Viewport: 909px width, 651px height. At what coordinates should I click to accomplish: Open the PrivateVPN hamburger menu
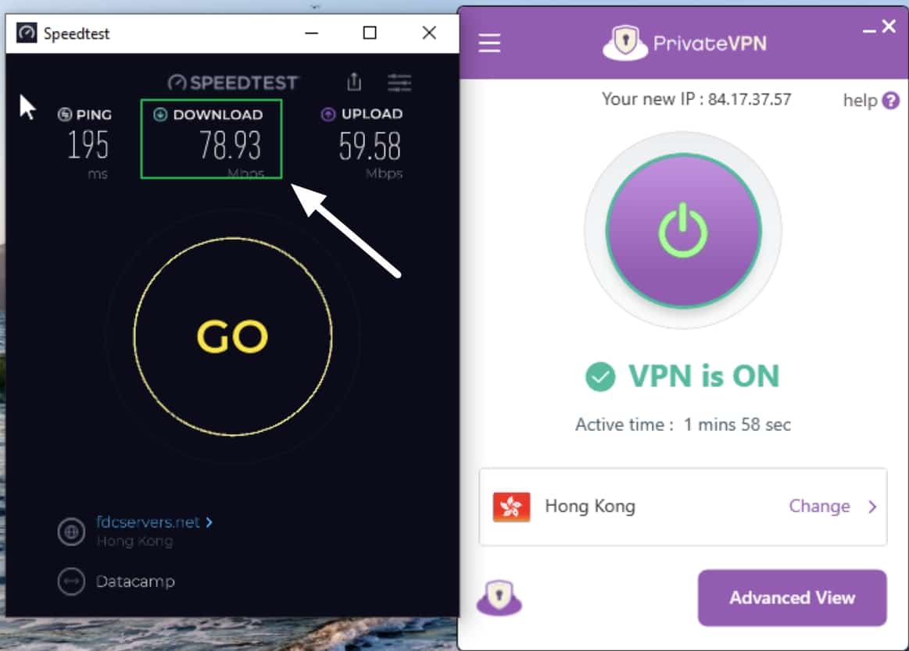[x=489, y=43]
